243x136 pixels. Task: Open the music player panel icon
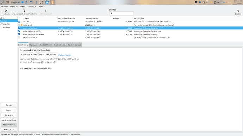coord(36,2)
